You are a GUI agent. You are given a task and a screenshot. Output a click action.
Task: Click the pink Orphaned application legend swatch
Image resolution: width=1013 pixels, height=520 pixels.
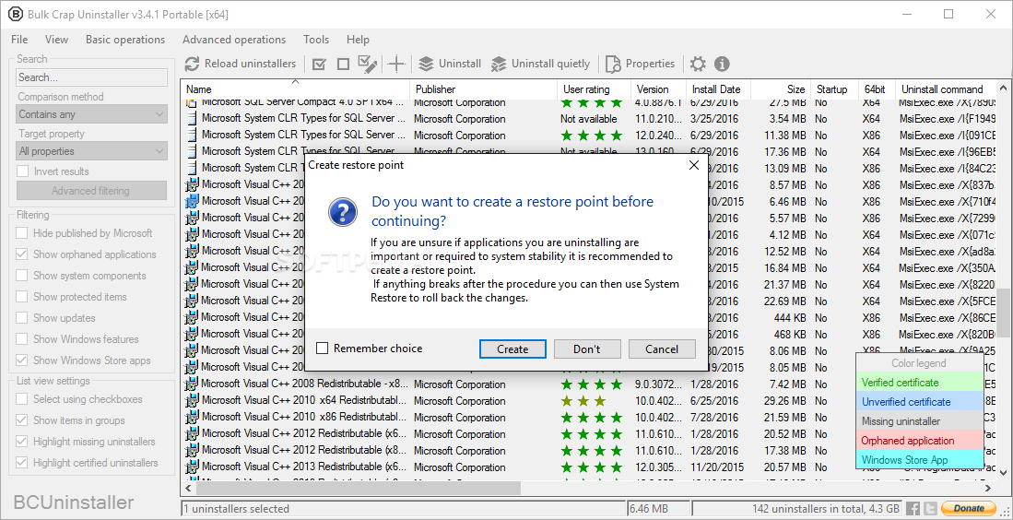[919, 441]
